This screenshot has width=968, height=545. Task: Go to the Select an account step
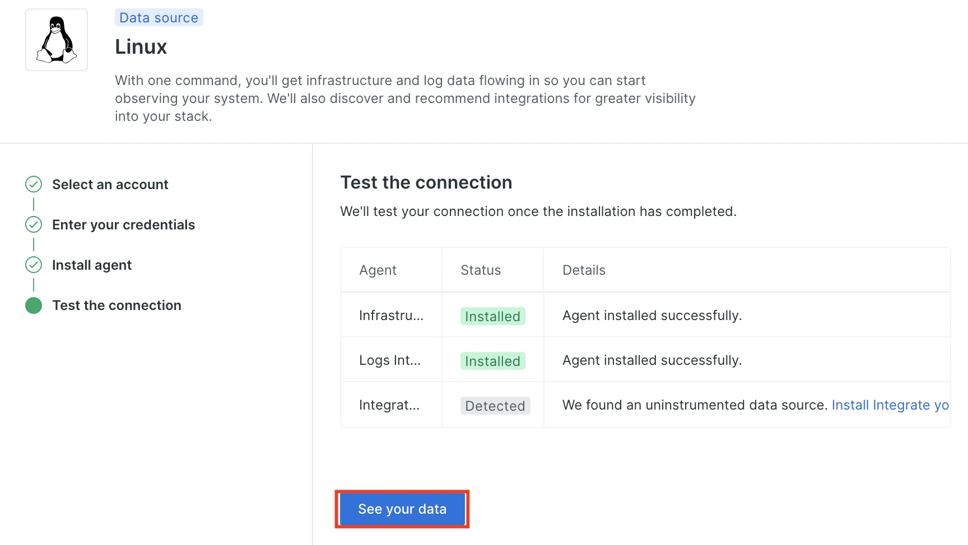point(110,185)
